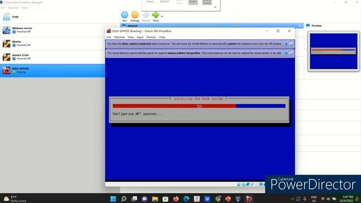Collapse the General section chevron
The height and width of the screenshot is (203, 361).
pos(300,25)
